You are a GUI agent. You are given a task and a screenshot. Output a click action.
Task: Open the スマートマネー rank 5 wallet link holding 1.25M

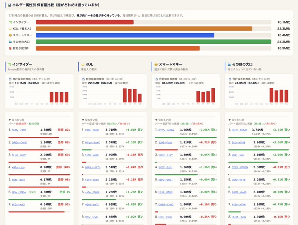(x=166, y=180)
